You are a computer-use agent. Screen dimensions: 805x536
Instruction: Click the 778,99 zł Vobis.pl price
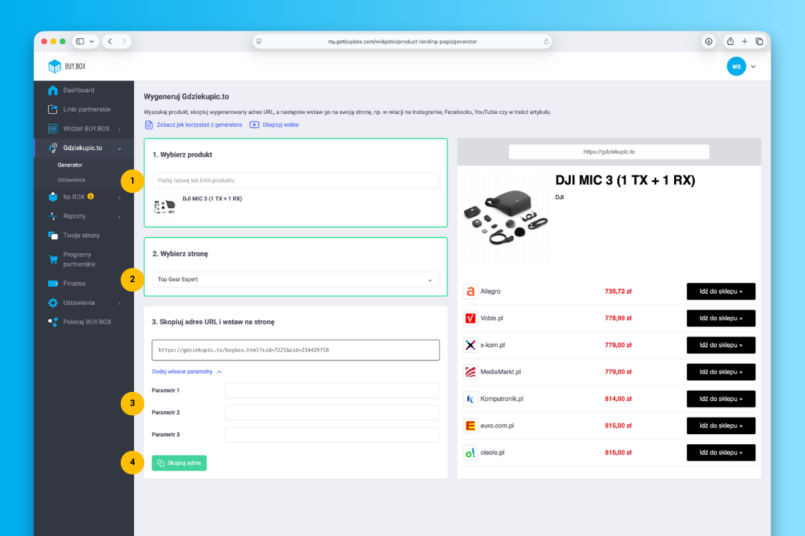(x=619, y=318)
